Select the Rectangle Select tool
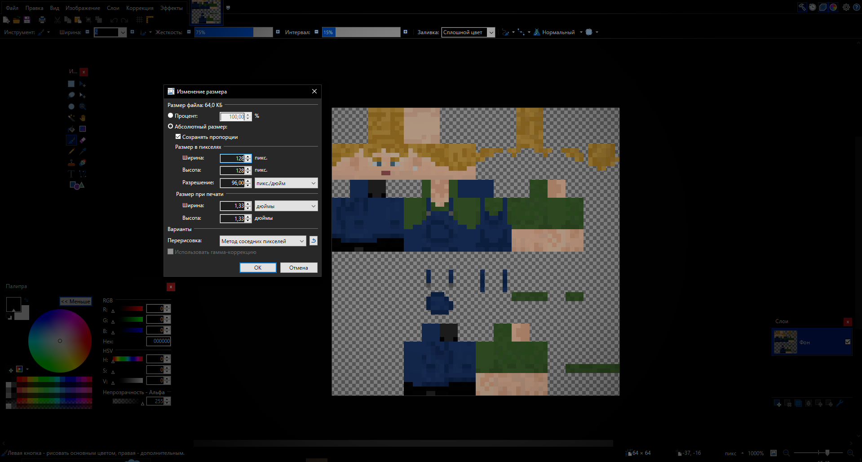 (71, 84)
